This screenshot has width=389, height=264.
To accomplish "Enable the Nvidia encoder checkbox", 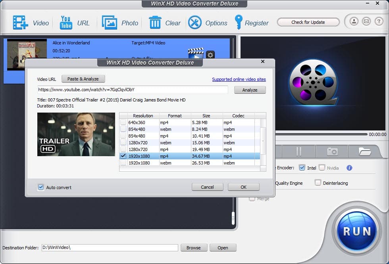I will click(x=322, y=168).
